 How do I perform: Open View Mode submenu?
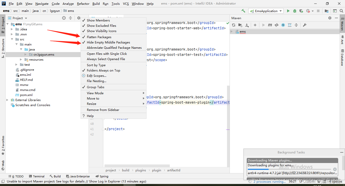point(113,93)
